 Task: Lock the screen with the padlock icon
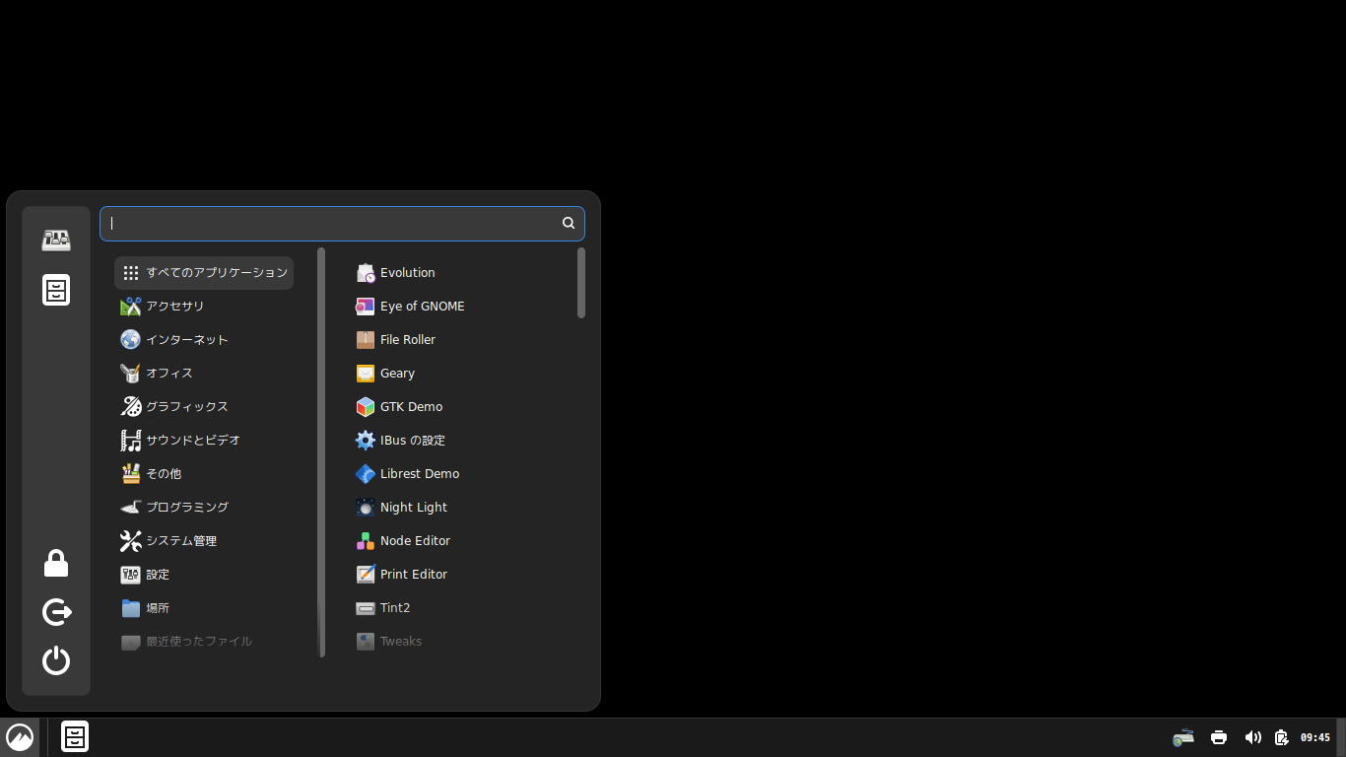coord(56,564)
